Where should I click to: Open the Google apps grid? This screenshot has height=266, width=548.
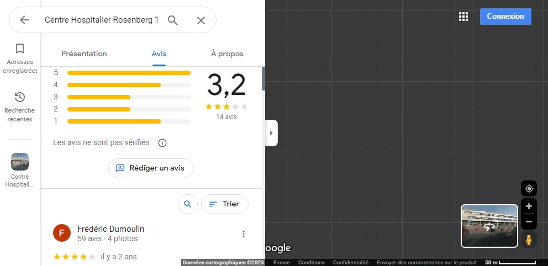463,17
